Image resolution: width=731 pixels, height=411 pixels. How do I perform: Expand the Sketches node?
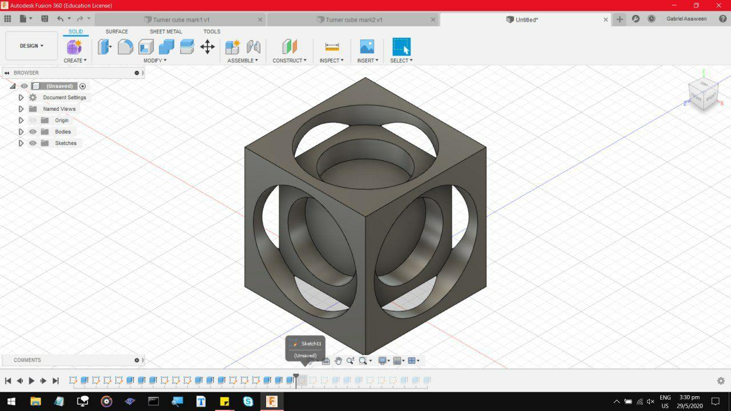(21, 143)
